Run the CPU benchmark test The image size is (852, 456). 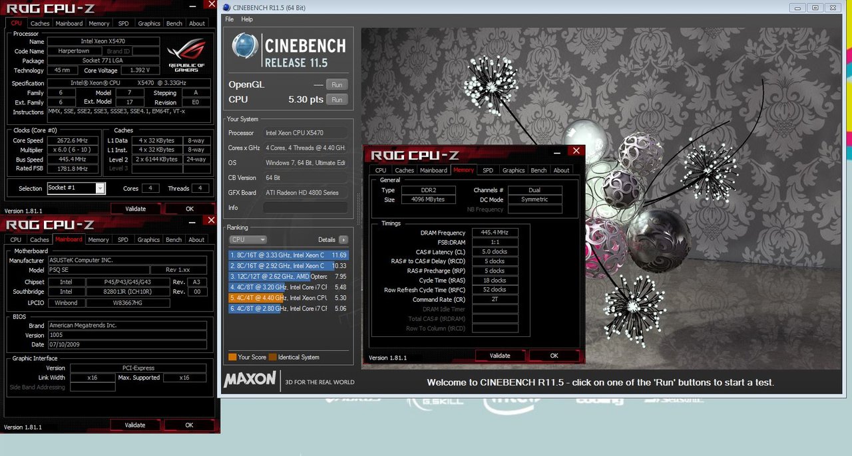[337, 100]
